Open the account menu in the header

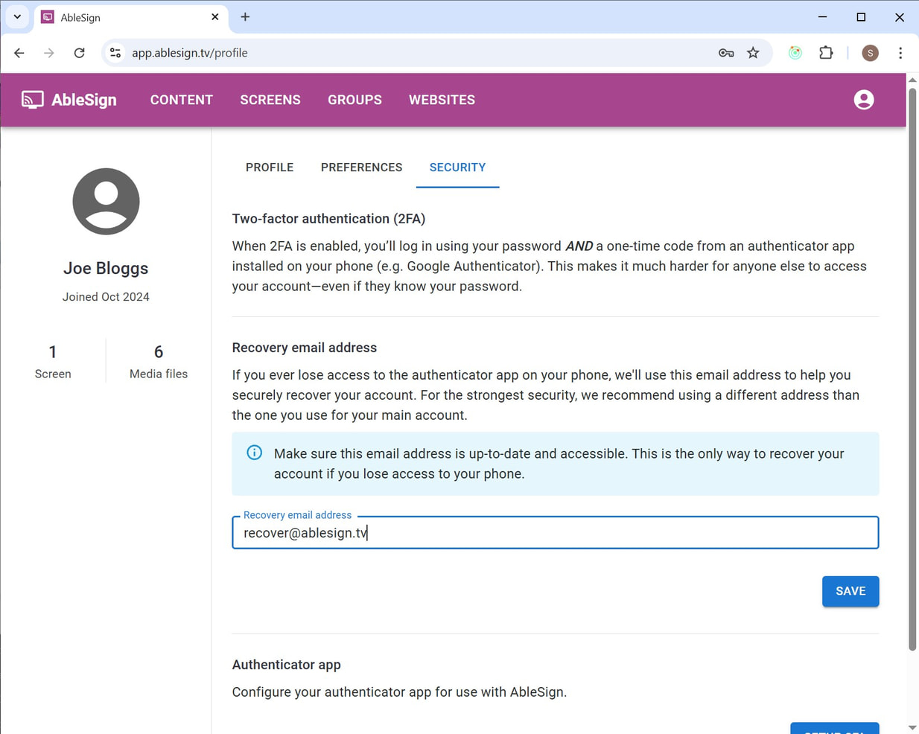(863, 100)
